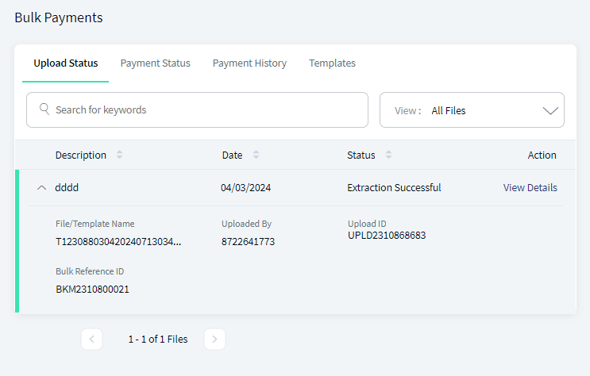Click the Extraction Successful status

point(394,188)
